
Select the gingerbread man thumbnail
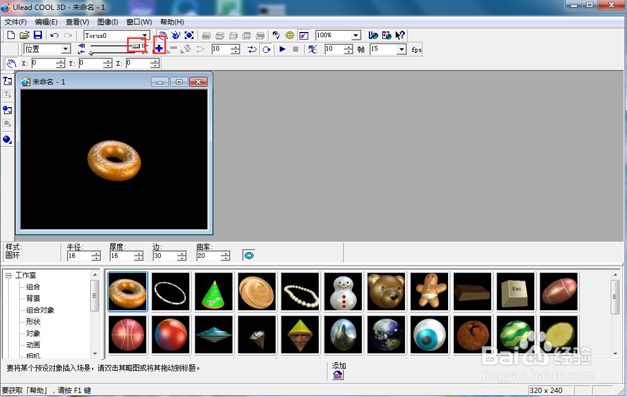[x=430, y=292]
